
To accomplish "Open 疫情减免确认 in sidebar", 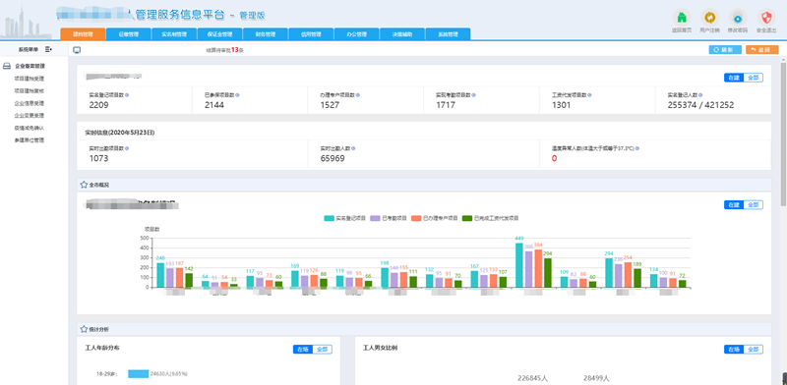I will pyautogui.click(x=30, y=128).
